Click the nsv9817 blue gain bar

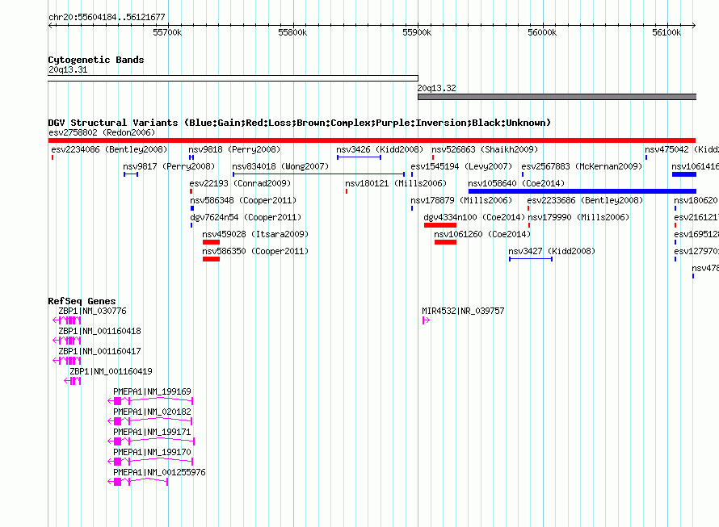(x=131, y=174)
